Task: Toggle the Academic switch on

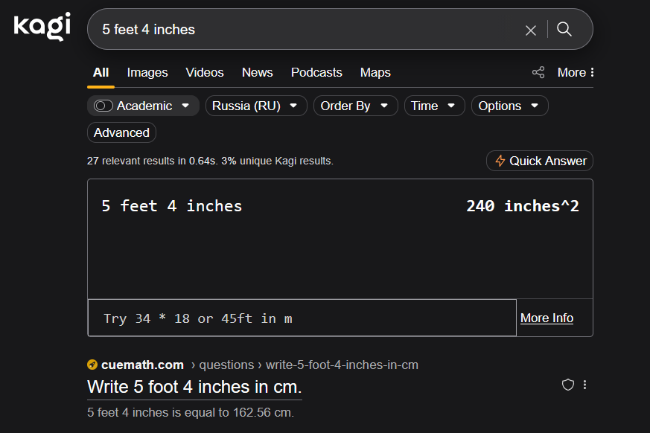Action: pyautogui.click(x=103, y=106)
